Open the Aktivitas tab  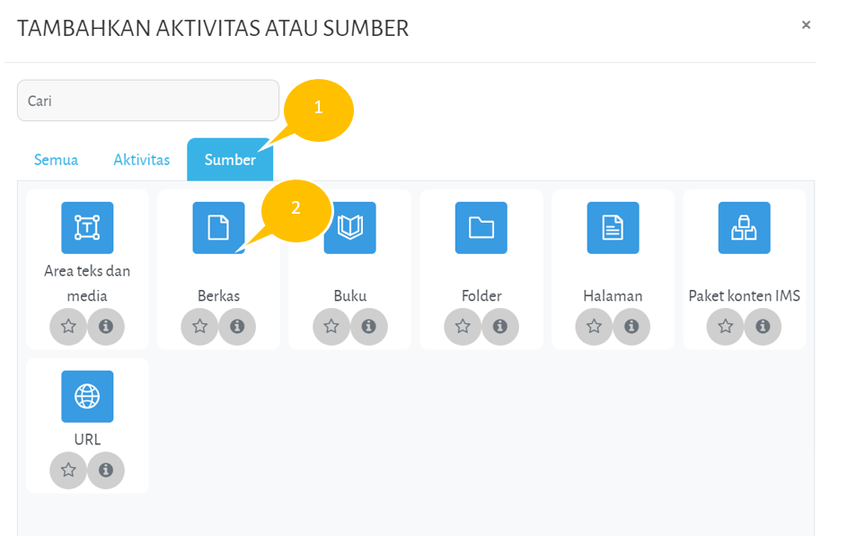pos(141,160)
